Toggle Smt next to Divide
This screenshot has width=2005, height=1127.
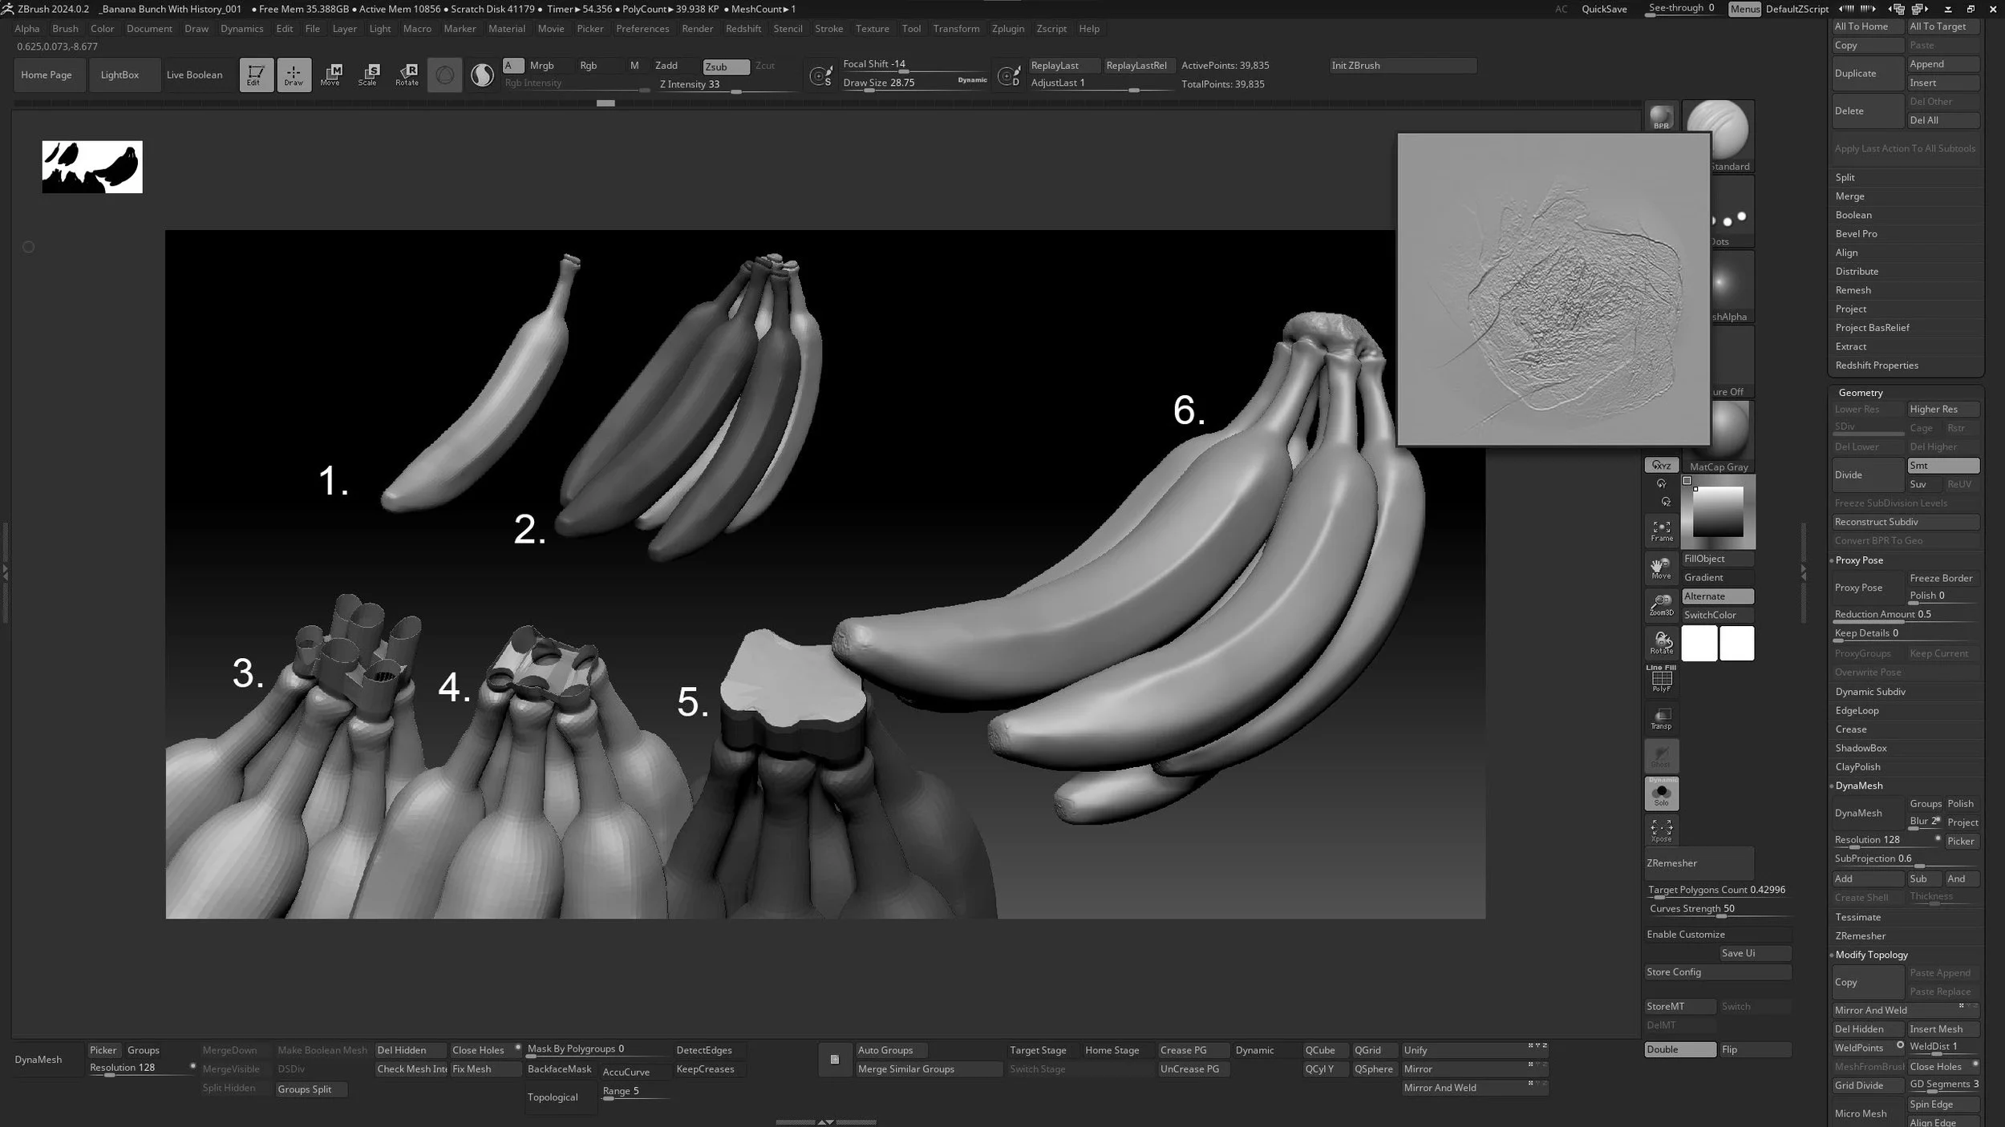1942,466
